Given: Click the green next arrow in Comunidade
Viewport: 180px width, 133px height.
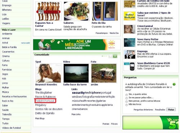Looking at the screenshot, I should click(115, 56).
